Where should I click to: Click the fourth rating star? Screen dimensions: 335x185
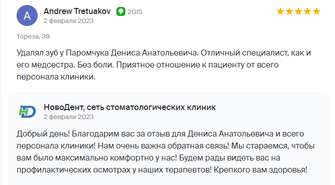307,11
